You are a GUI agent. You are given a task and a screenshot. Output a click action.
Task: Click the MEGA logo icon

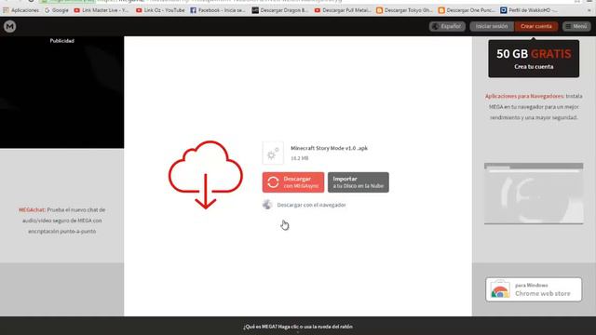coord(10,26)
